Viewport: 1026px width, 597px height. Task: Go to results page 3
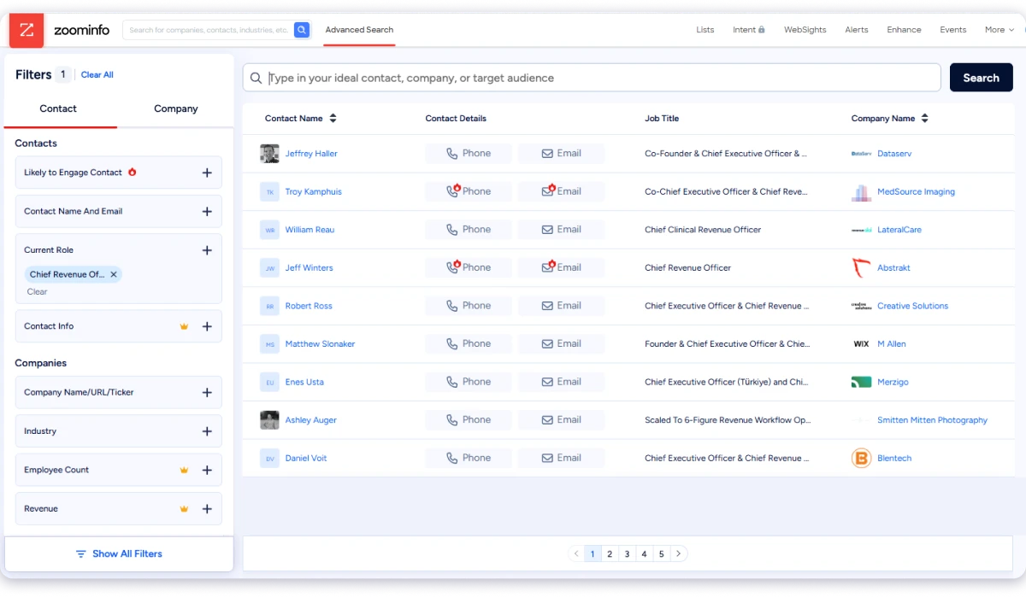coord(627,554)
